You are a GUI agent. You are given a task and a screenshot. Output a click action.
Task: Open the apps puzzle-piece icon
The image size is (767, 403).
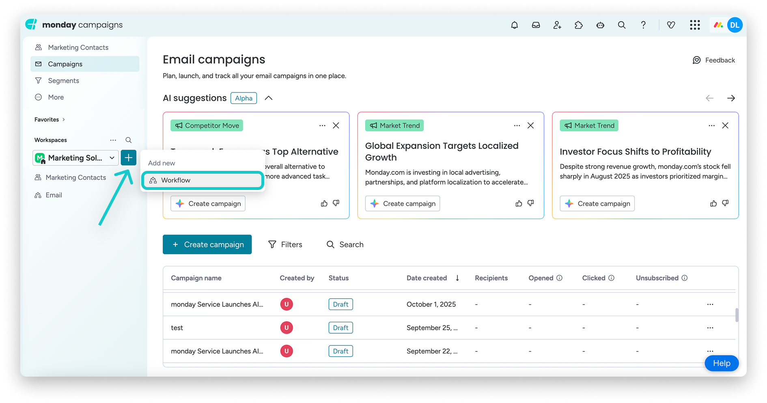(x=579, y=25)
